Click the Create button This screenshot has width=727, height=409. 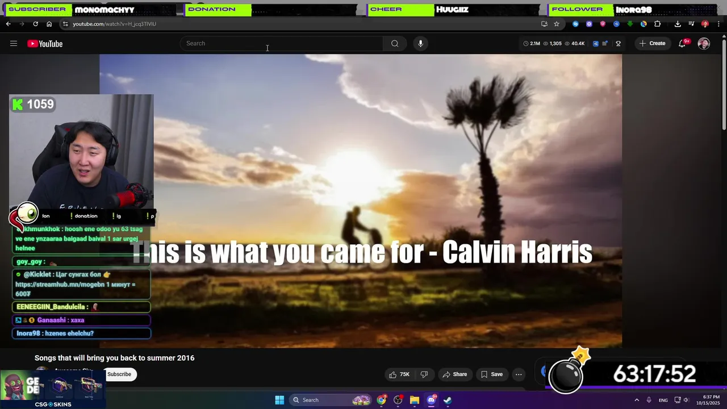point(652,44)
